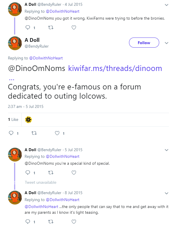Screen dimensions: 177x225
Task: Follow the A Doll account
Action: (x=144, y=43)
